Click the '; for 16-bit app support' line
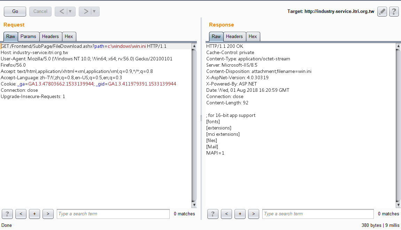This screenshot has width=401, height=230. pos(231,115)
